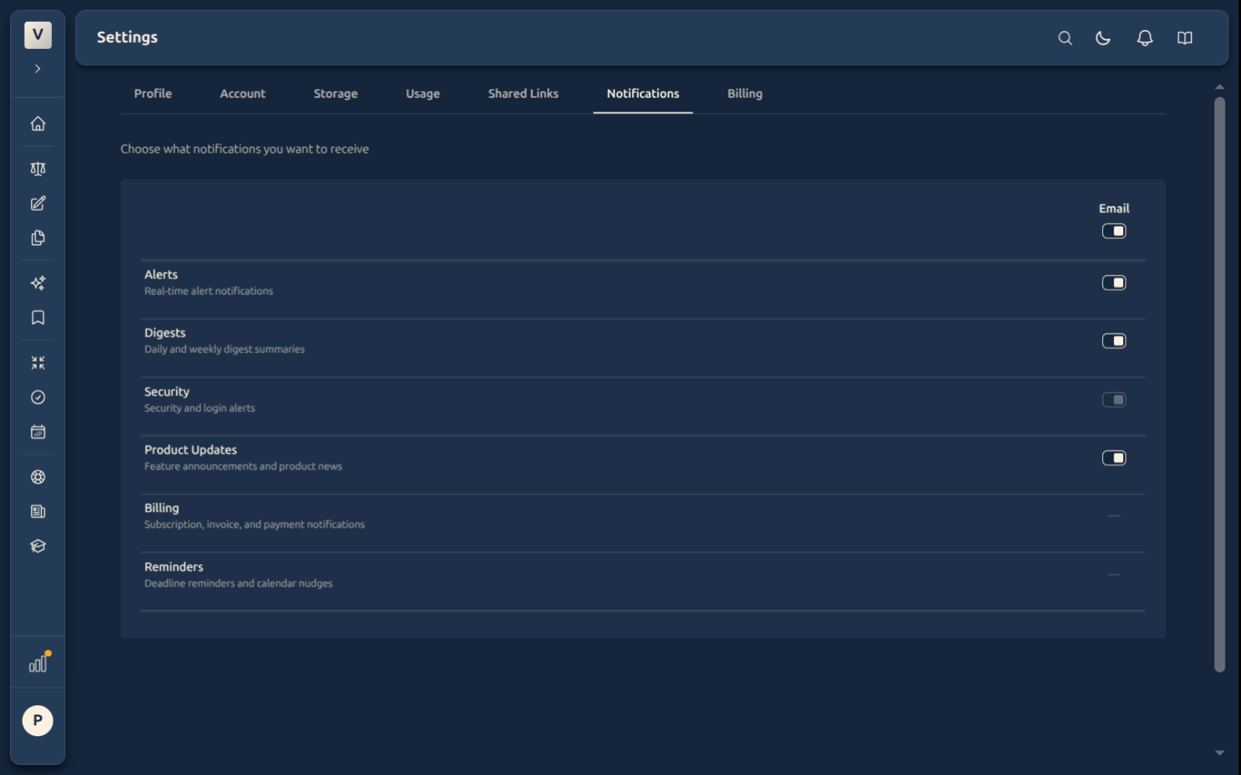Image resolution: width=1241 pixels, height=775 pixels.
Task: Select the Notifications tab
Action: pyautogui.click(x=643, y=94)
